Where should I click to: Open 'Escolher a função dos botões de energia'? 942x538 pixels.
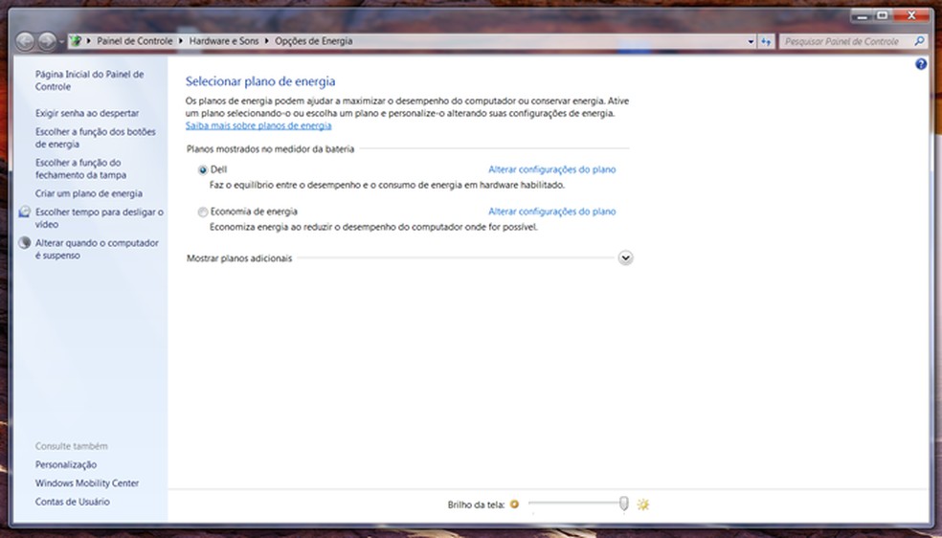point(96,138)
